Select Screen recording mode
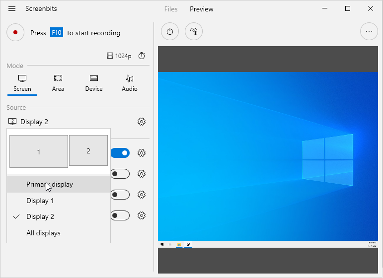 pos(22,84)
